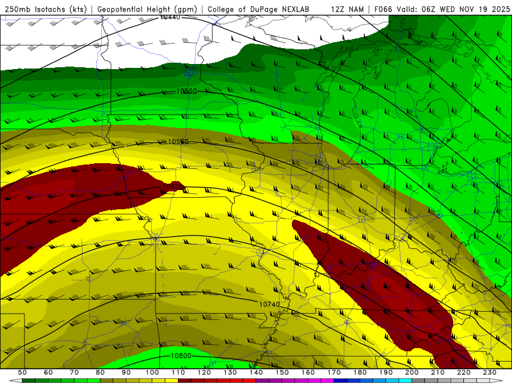Click the colorbar scale label 50
The height and width of the screenshot is (384, 512).
(22, 372)
